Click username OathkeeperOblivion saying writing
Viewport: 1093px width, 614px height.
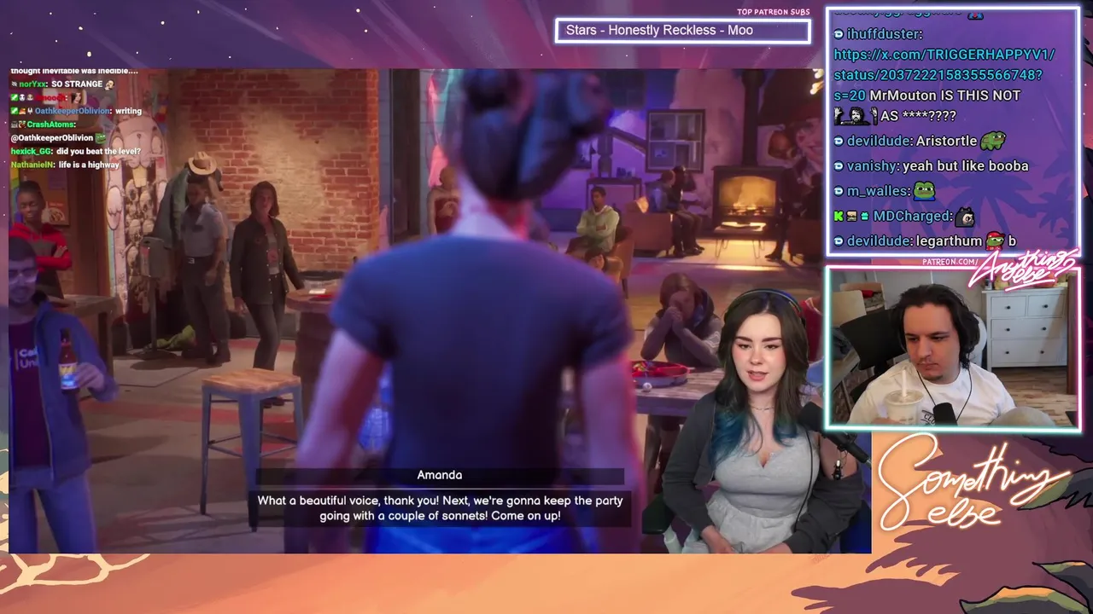coord(73,111)
